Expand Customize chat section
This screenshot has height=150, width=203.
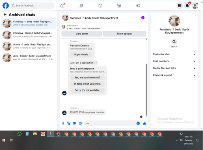point(174,54)
